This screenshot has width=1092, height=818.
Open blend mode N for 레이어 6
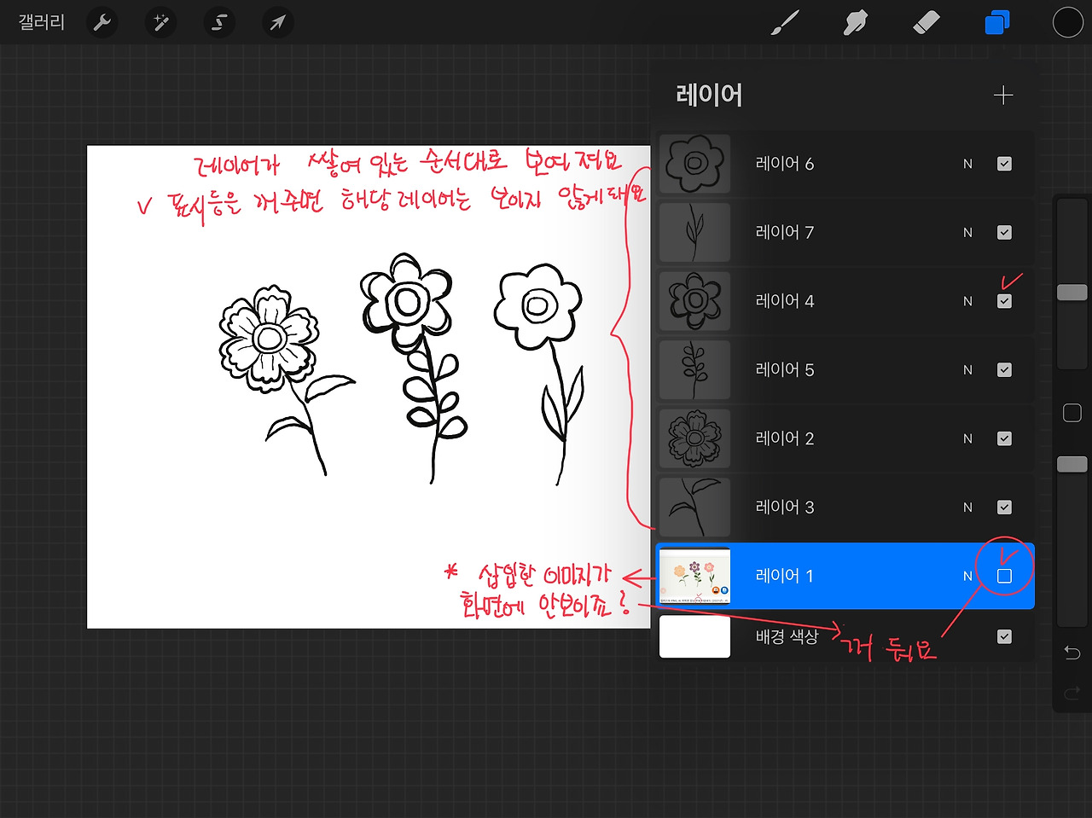(x=967, y=164)
